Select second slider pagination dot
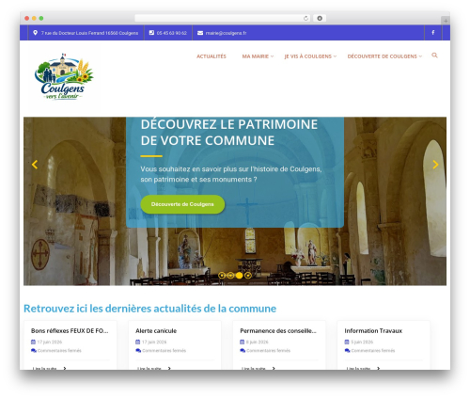Image resolution: width=470 pixels, height=398 pixels. 230,276
